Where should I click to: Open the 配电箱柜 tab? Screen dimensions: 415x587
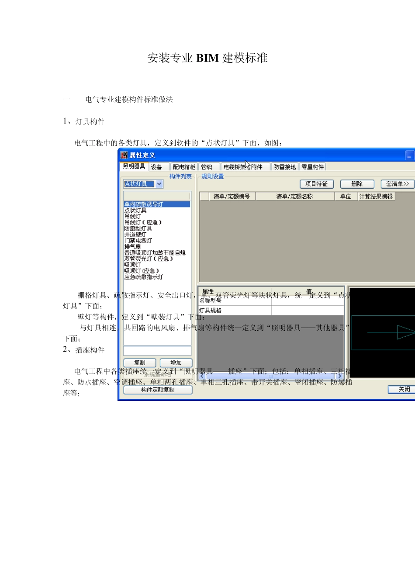tap(184, 167)
